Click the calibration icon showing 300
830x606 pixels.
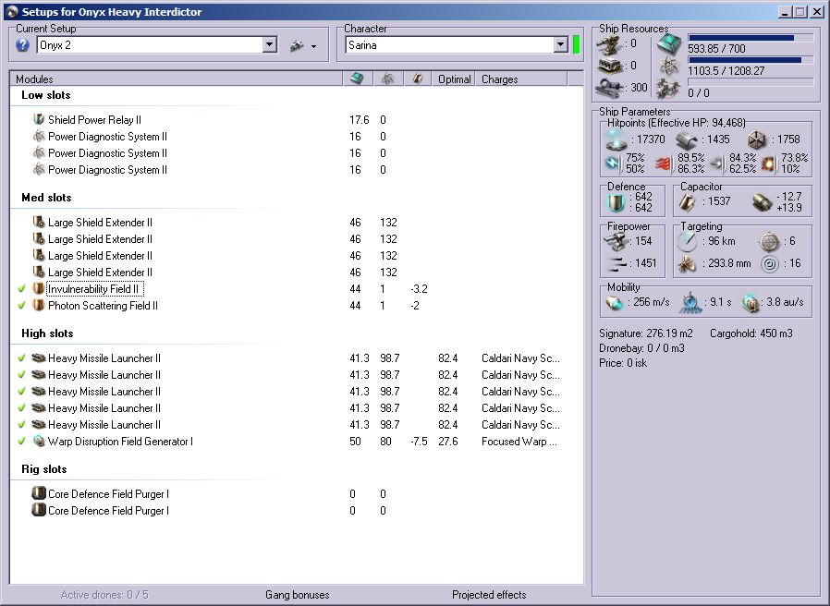click(x=609, y=88)
